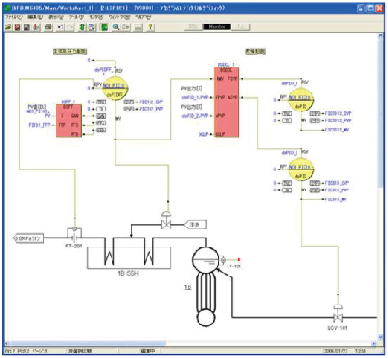This screenshot has height=358, width=388.
Task: Click the application icon in title bar
Action: click(x=7, y=8)
